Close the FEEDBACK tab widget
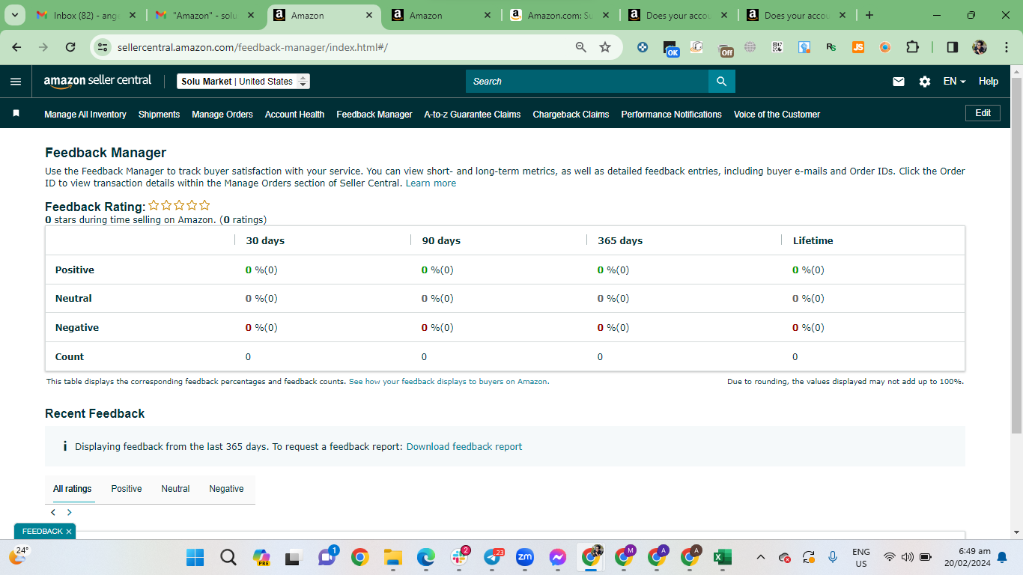 click(69, 532)
